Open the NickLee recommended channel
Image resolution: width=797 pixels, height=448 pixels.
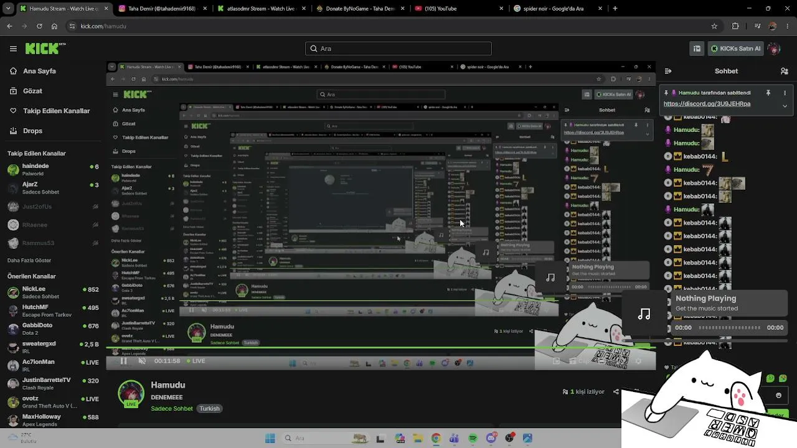tap(52, 292)
